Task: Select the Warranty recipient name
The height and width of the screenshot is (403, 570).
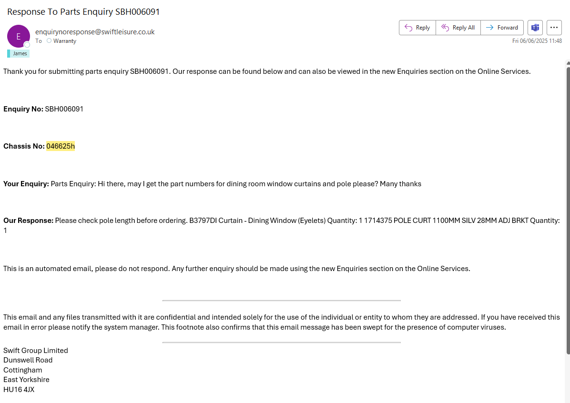Action: 65,41
